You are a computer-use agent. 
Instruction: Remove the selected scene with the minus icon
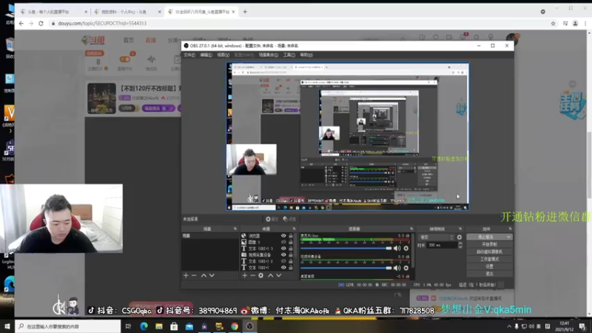point(194,275)
